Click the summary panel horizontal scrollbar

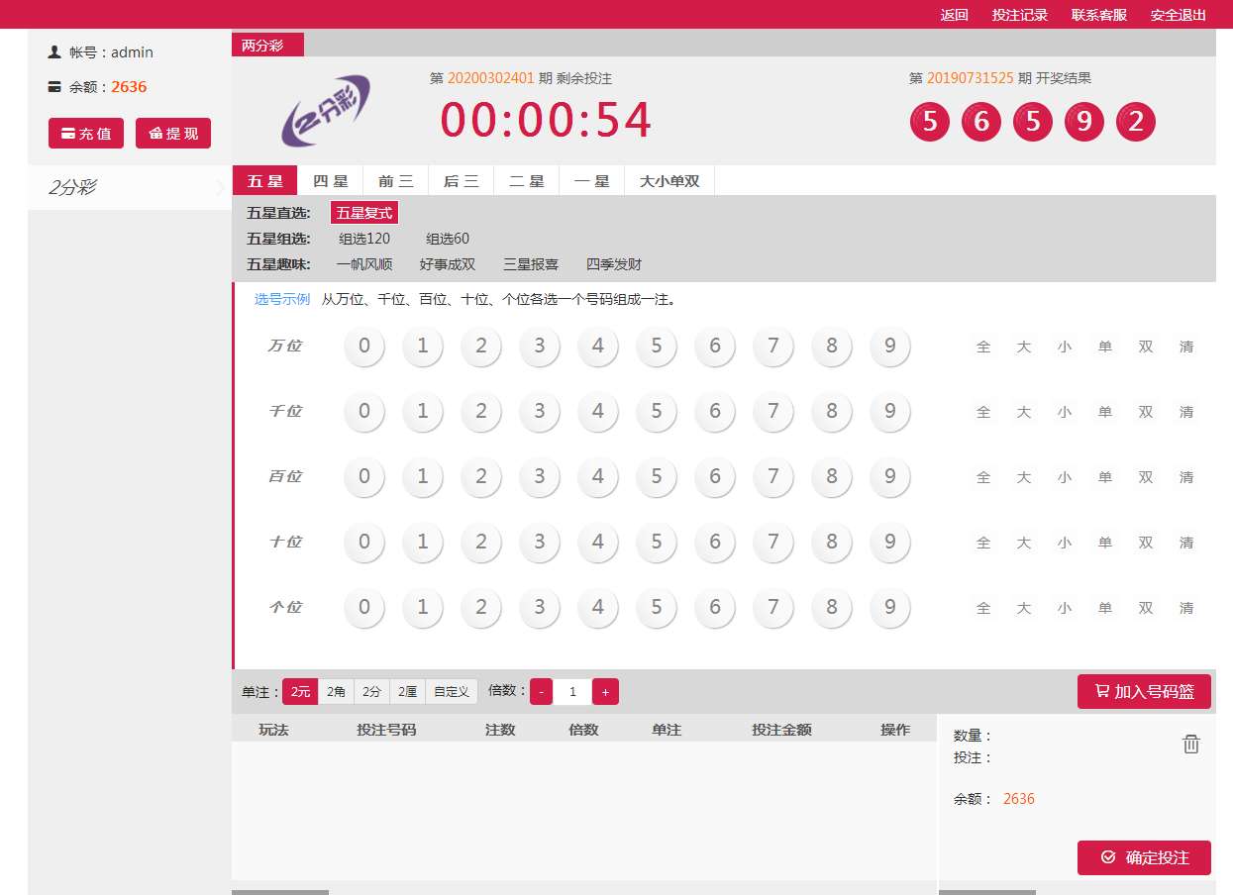coord(987,892)
